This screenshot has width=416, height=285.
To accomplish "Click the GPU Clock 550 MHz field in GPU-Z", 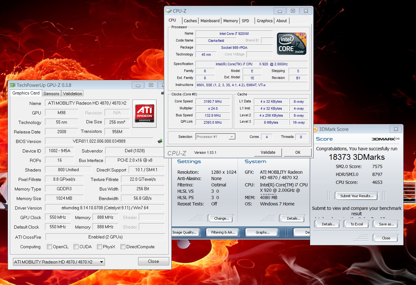I will point(58,217).
